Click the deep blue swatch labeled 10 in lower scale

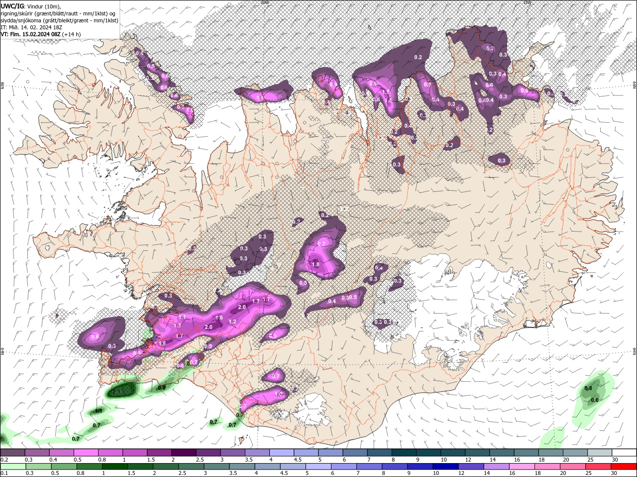445,467
